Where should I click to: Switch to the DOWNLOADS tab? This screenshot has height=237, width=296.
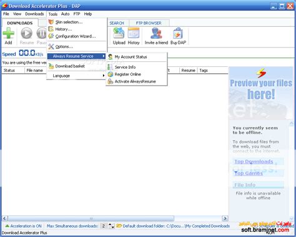20,23
